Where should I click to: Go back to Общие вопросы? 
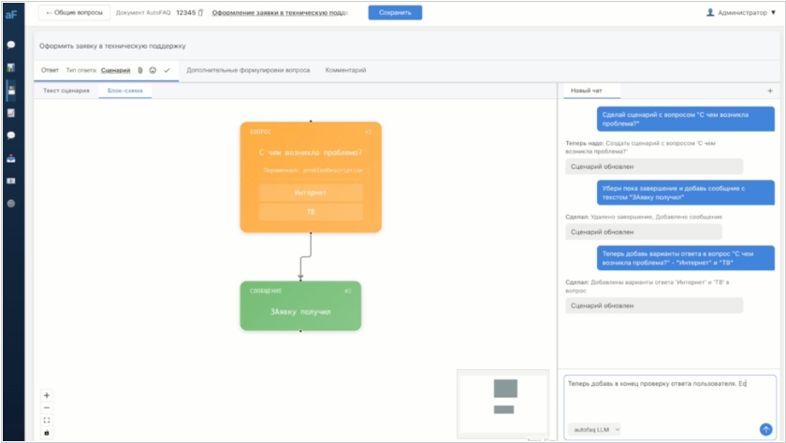click(74, 13)
